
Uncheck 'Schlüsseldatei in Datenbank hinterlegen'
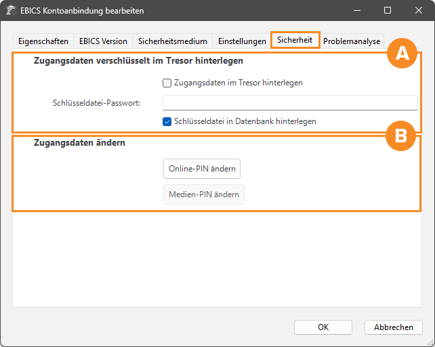pyautogui.click(x=167, y=121)
